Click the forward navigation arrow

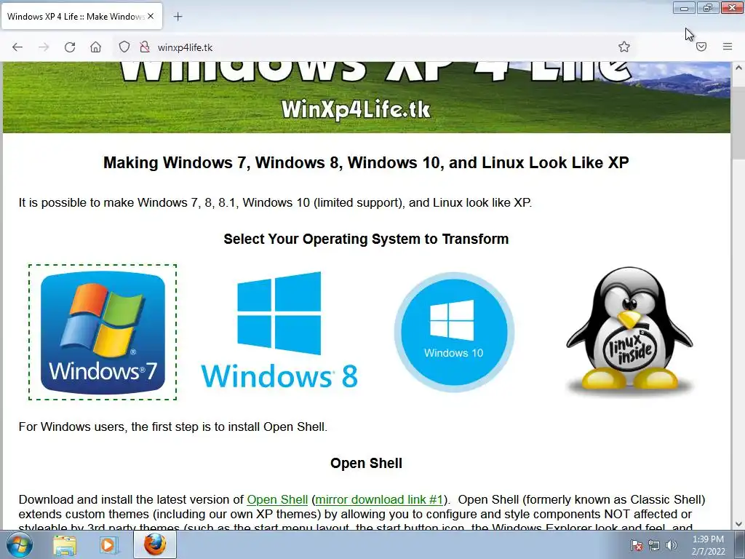44,47
